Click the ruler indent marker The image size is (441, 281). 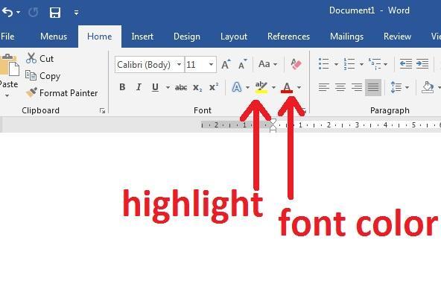[x=273, y=125]
